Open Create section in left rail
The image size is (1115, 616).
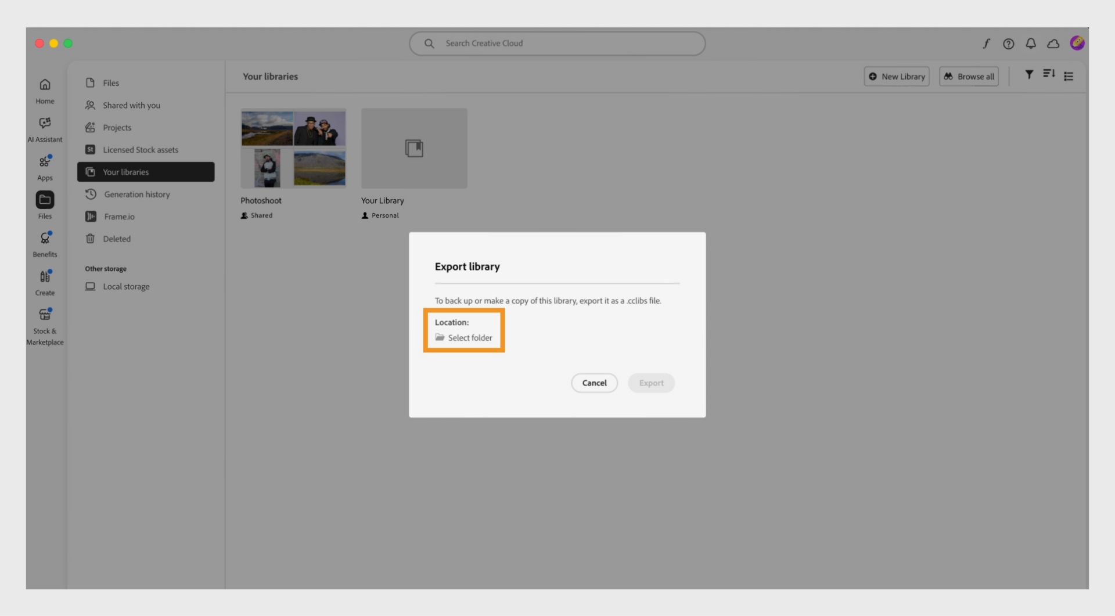coord(45,282)
